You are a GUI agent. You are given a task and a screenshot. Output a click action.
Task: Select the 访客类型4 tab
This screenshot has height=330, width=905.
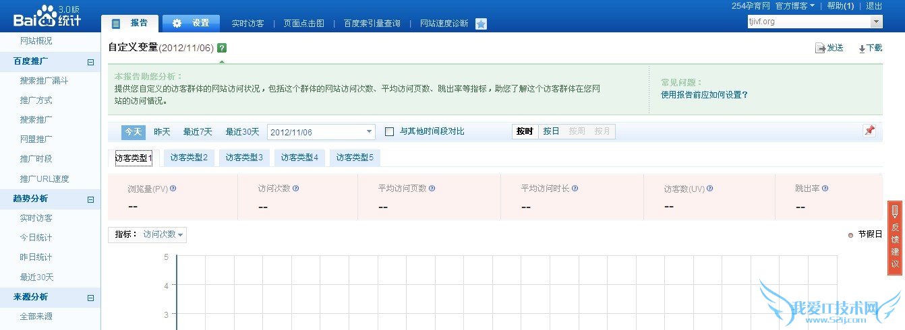point(299,158)
